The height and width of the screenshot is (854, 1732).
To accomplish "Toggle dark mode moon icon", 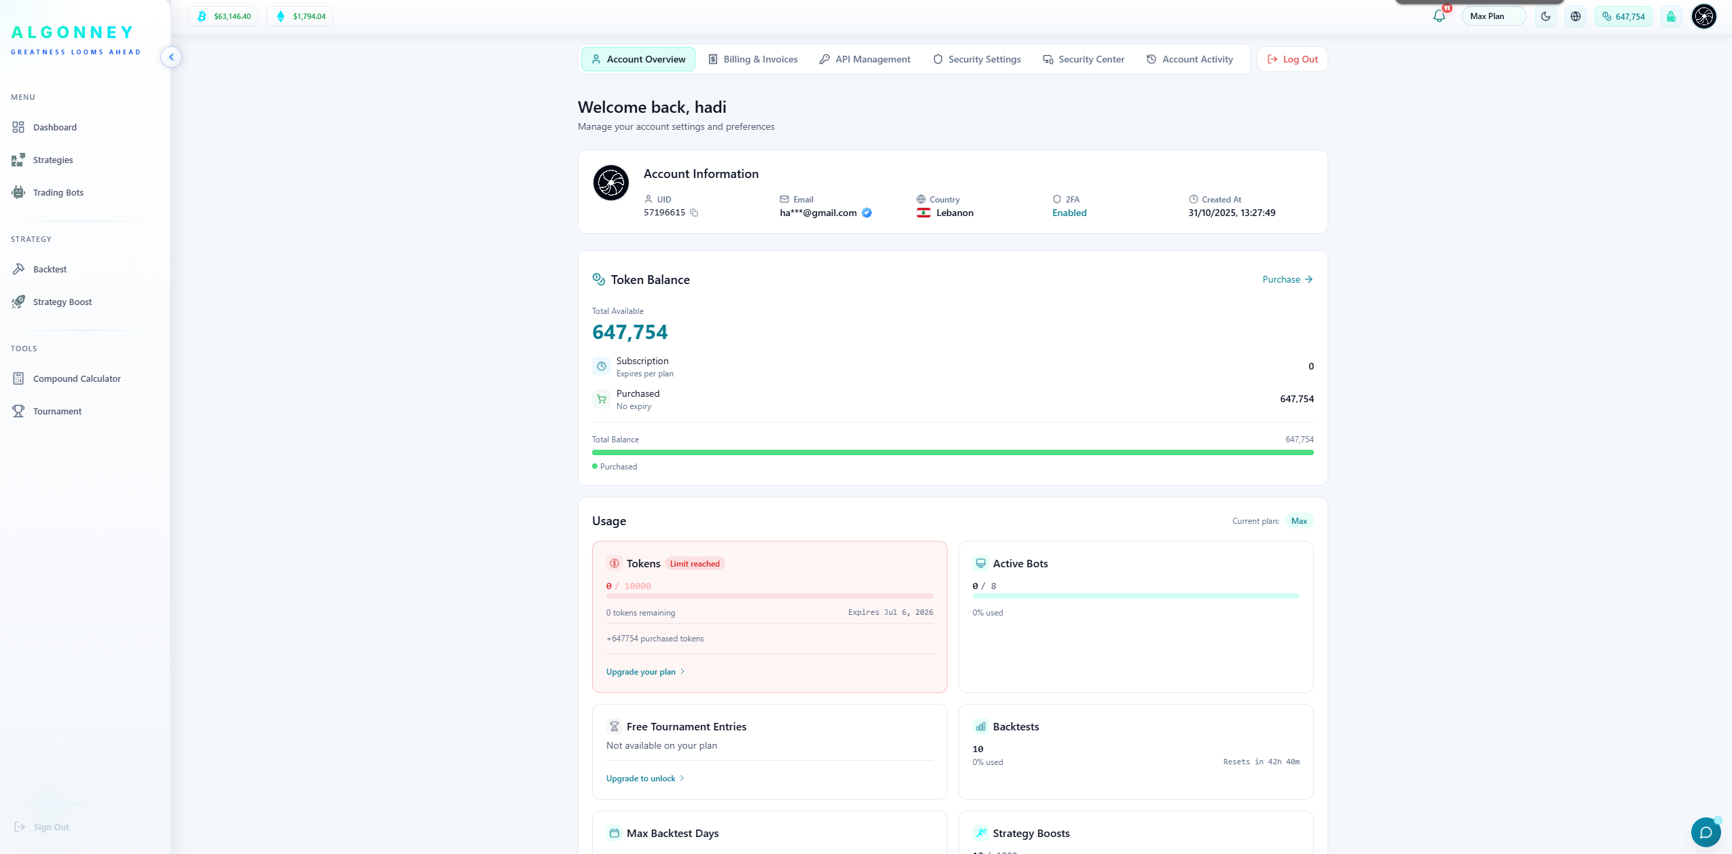I will (1546, 16).
